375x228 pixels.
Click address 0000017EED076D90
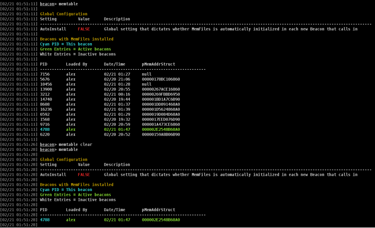(x=161, y=119)
